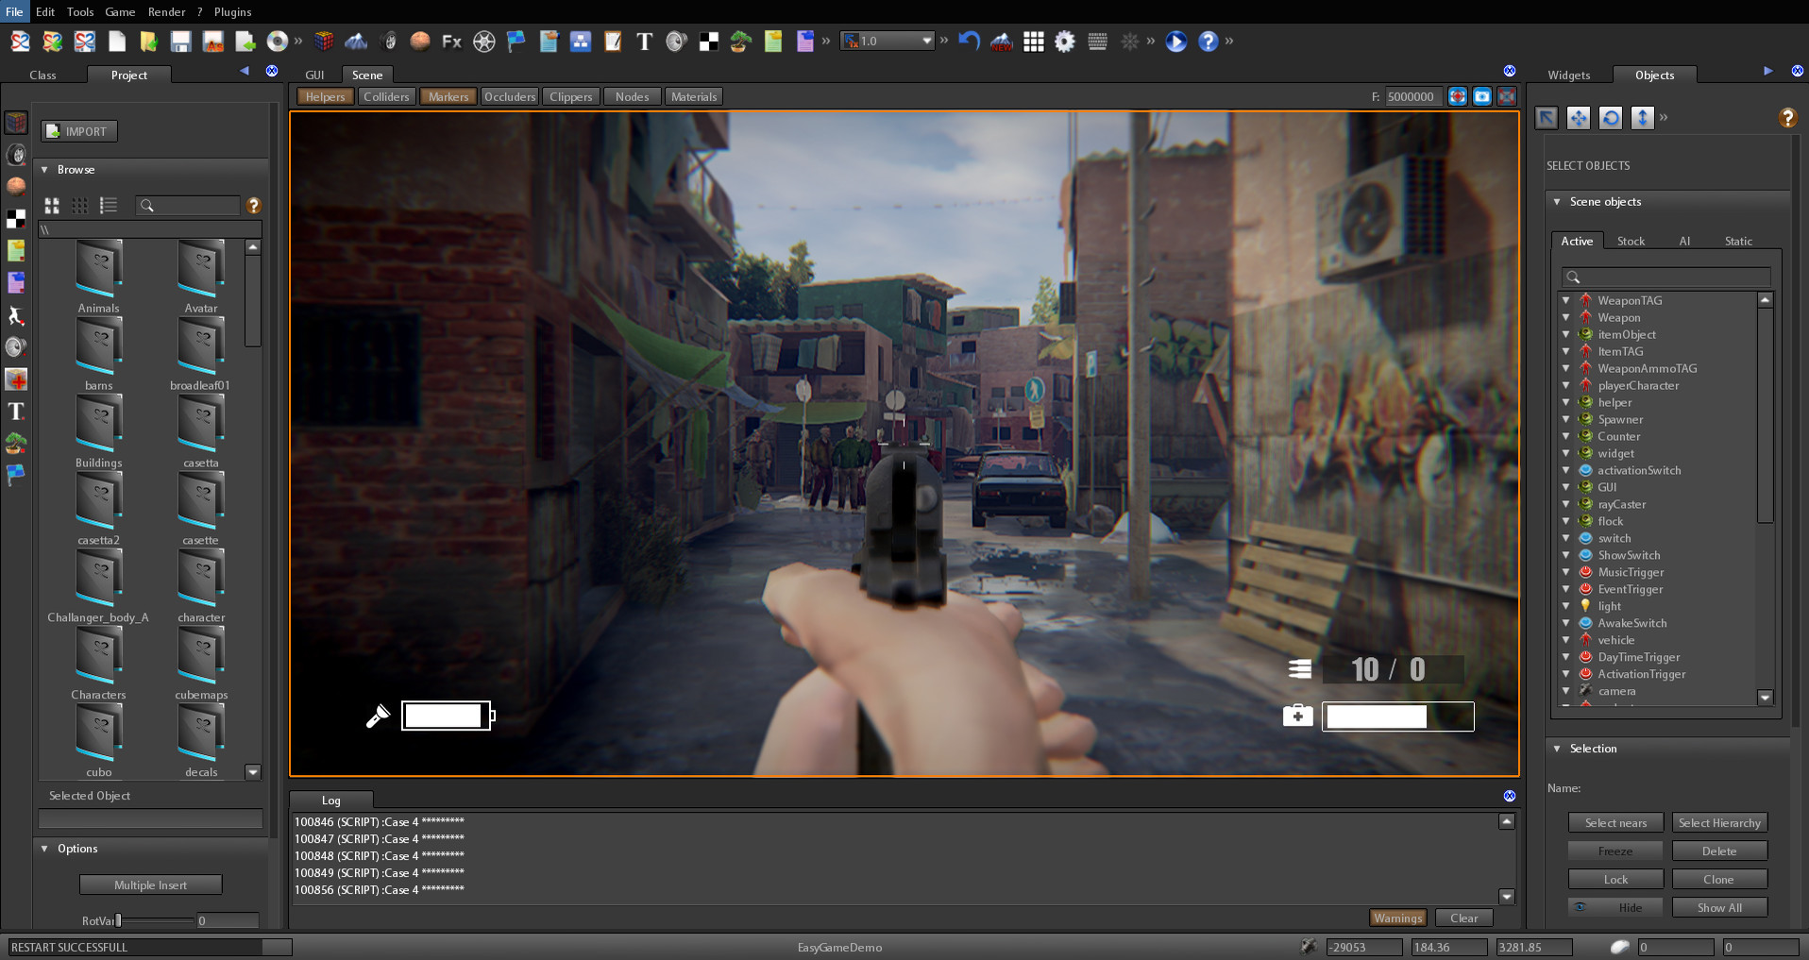Launch the game preview with the Play icon
The width and height of the screenshot is (1809, 960).
pyautogui.click(x=1175, y=42)
